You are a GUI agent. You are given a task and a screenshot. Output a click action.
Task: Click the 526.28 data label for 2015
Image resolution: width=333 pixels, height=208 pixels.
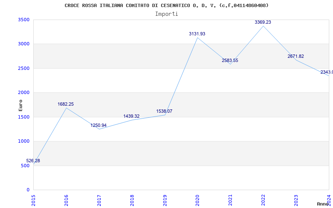tap(33, 161)
